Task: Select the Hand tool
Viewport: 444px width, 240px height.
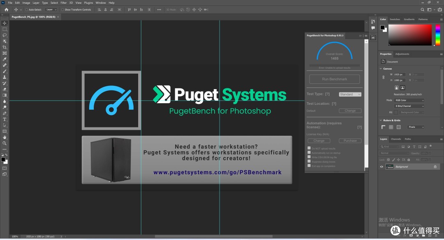Action: (5, 137)
